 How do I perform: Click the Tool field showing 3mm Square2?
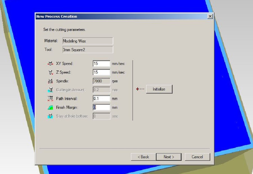tap(88, 49)
